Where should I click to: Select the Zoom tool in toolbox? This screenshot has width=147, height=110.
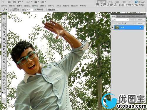pos(4,89)
